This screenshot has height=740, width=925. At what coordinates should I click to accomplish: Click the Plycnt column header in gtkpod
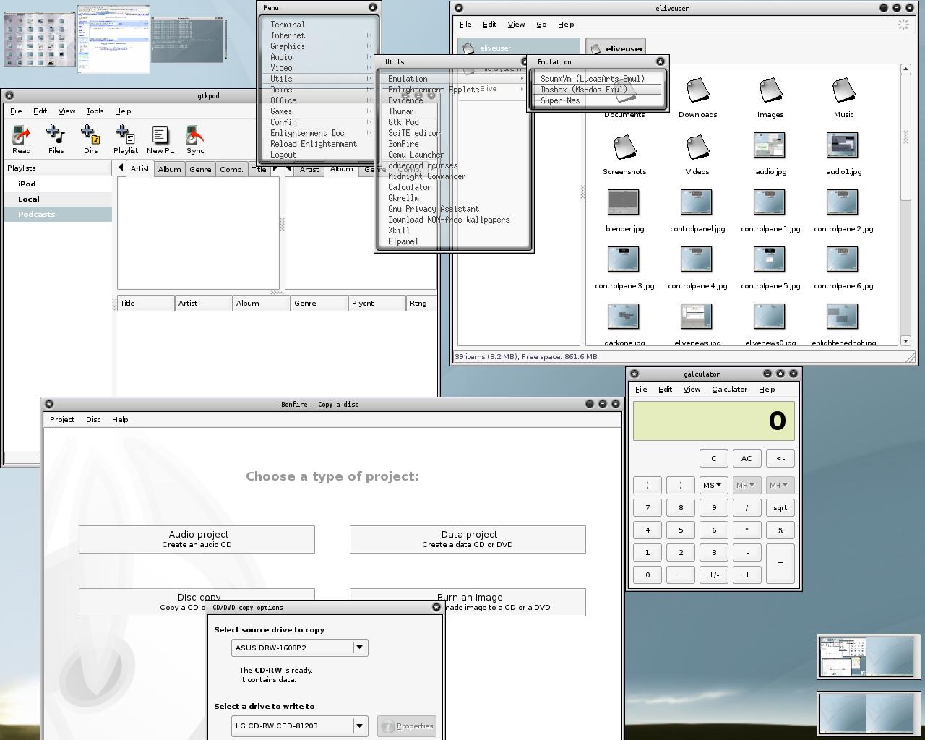377,304
